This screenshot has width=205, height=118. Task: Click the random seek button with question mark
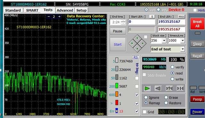[169, 88]
